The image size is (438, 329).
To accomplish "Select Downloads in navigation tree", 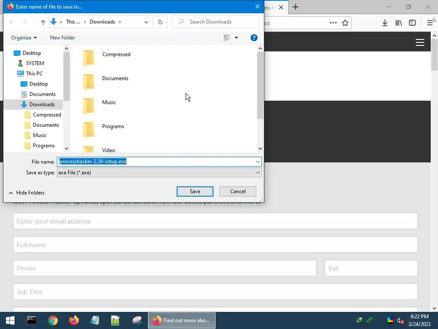I will pos(42,105).
